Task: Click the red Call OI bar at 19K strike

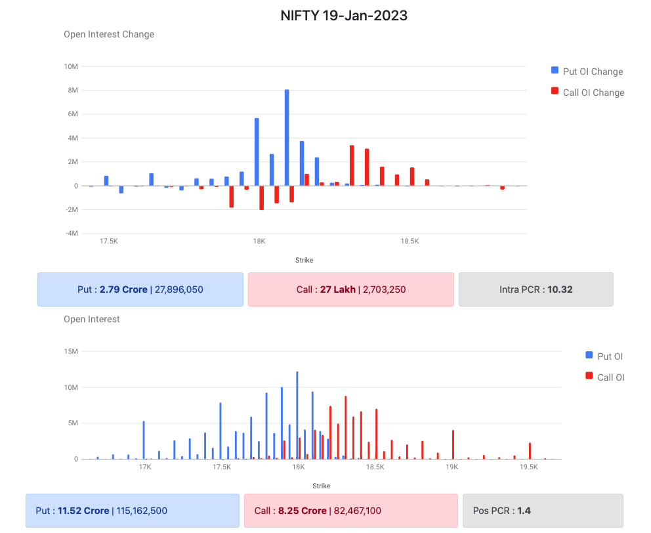Action: pyautogui.click(x=453, y=444)
